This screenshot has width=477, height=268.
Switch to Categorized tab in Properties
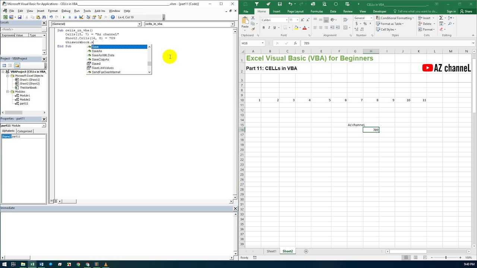pos(25,131)
